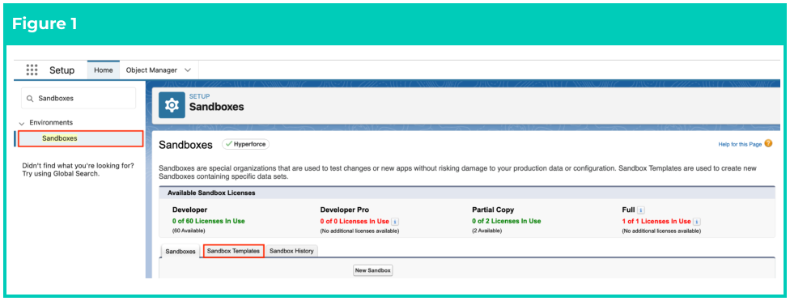
Task: Click the search magnifier icon in Quick Find
Action: click(30, 99)
